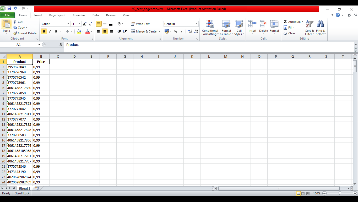Apply Accounting number format icon
This screenshot has height=202, width=358.
pyautogui.click(x=166, y=31)
